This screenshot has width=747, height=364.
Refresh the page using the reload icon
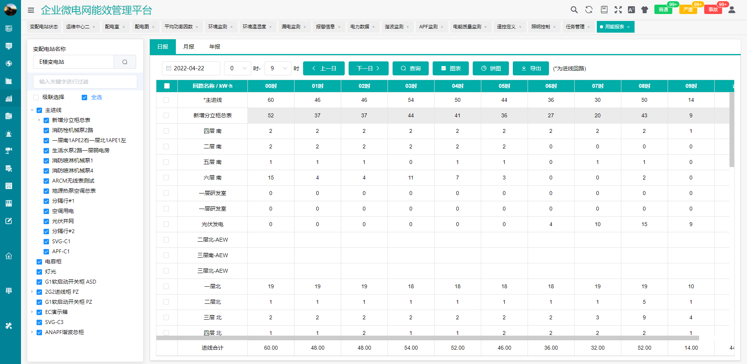(x=589, y=10)
